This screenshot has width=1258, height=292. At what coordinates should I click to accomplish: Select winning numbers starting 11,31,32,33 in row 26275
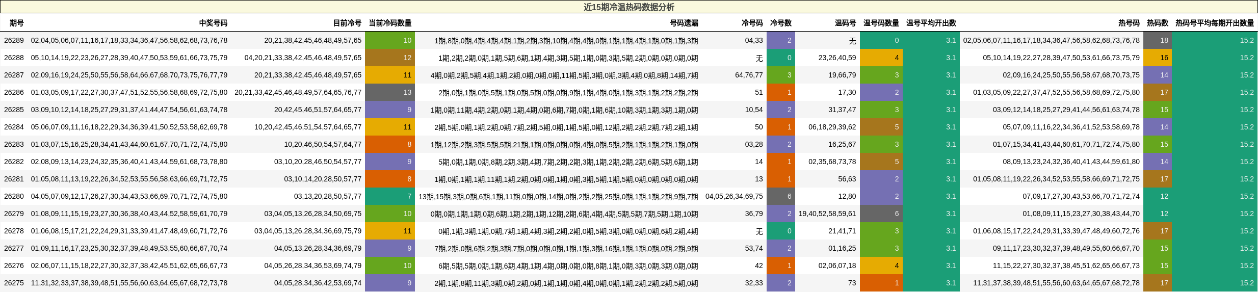point(129,283)
